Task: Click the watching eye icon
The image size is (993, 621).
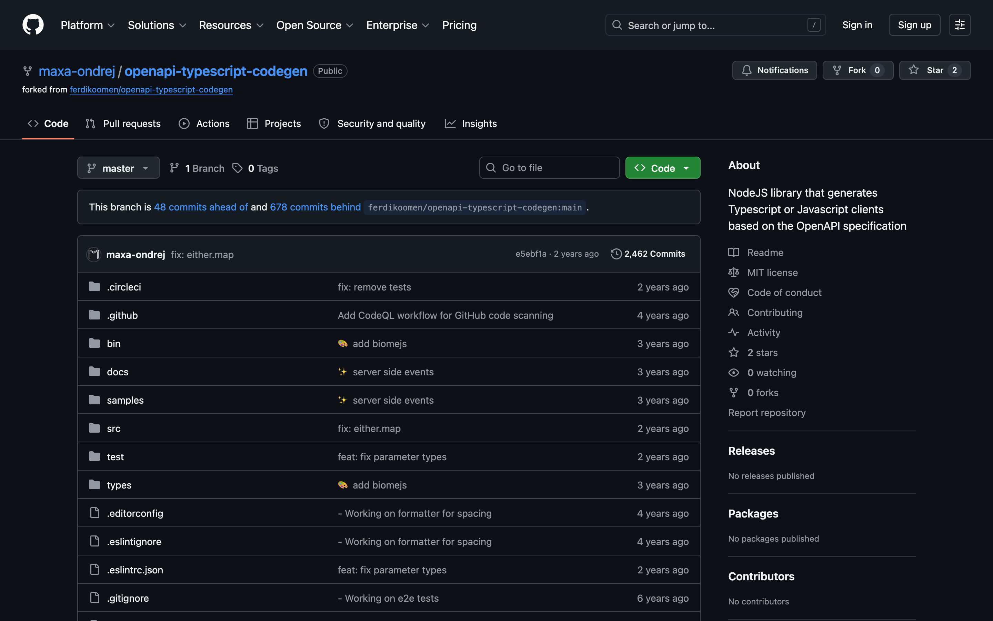Action: coord(734,373)
